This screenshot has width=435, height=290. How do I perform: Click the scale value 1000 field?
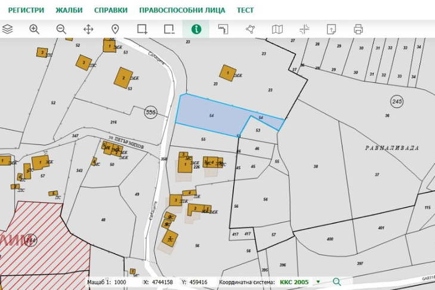120,282
